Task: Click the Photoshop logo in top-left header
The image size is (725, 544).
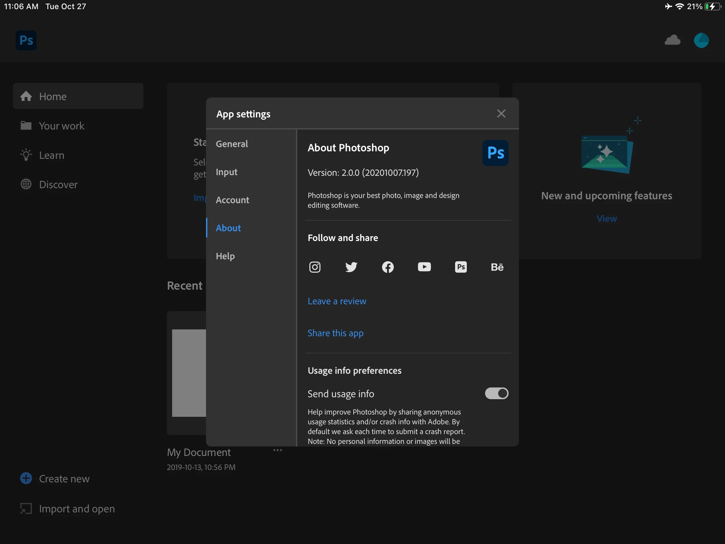Action: click(x=26, y=40)
